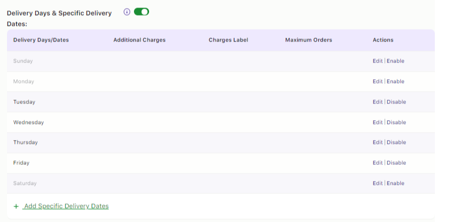This screenshot has height=222, width=457.
Task: Edit Tuesday delivery settings
Action: [378, 102]
